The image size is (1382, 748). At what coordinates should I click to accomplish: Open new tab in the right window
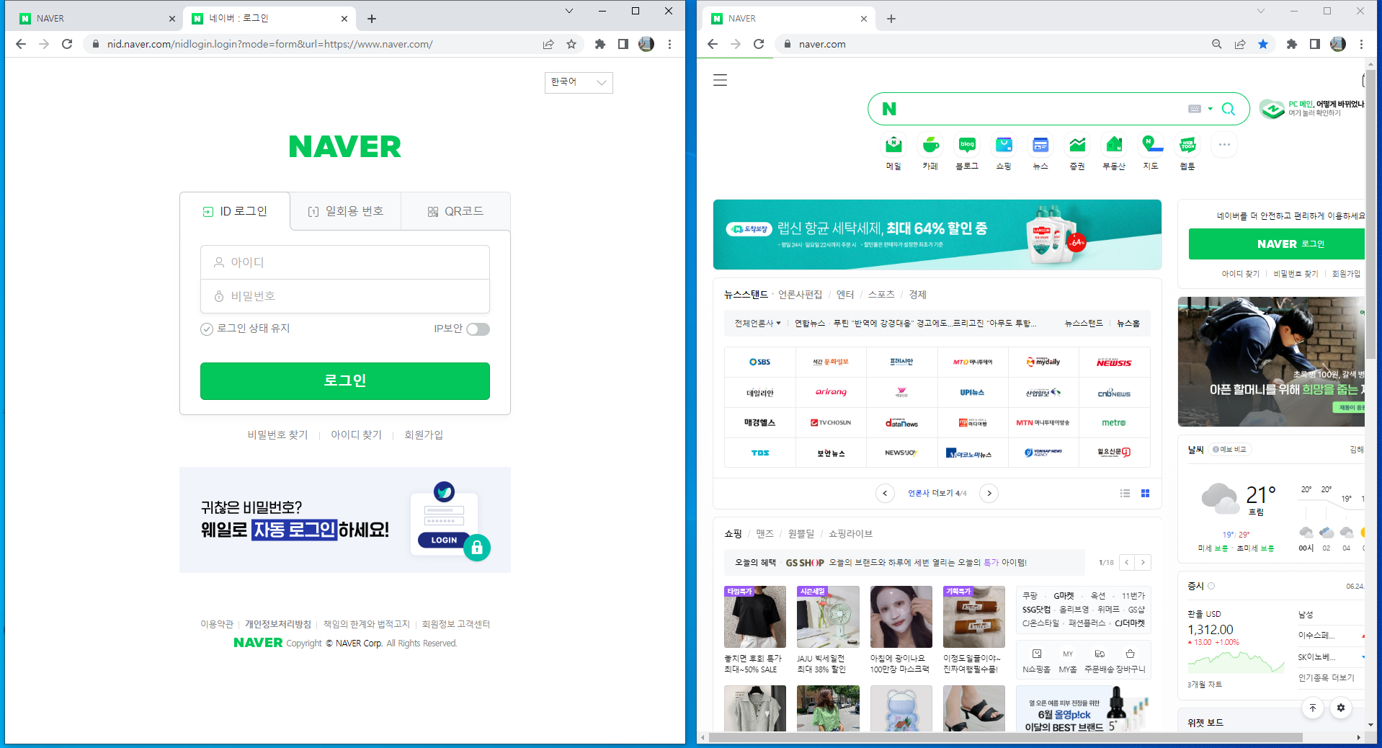tap(891, 19)
